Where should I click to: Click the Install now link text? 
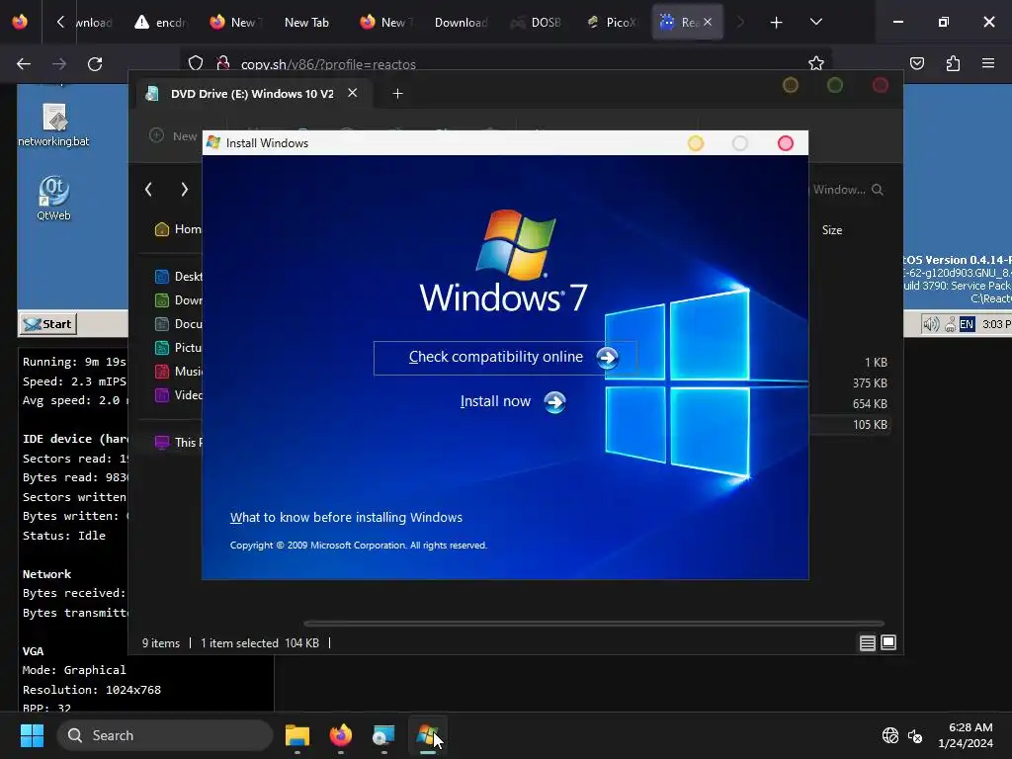click(x=495, y=401)
